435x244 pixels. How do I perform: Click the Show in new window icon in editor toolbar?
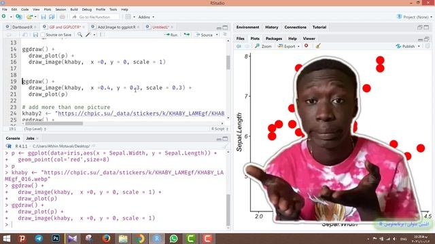click(24, 35)
